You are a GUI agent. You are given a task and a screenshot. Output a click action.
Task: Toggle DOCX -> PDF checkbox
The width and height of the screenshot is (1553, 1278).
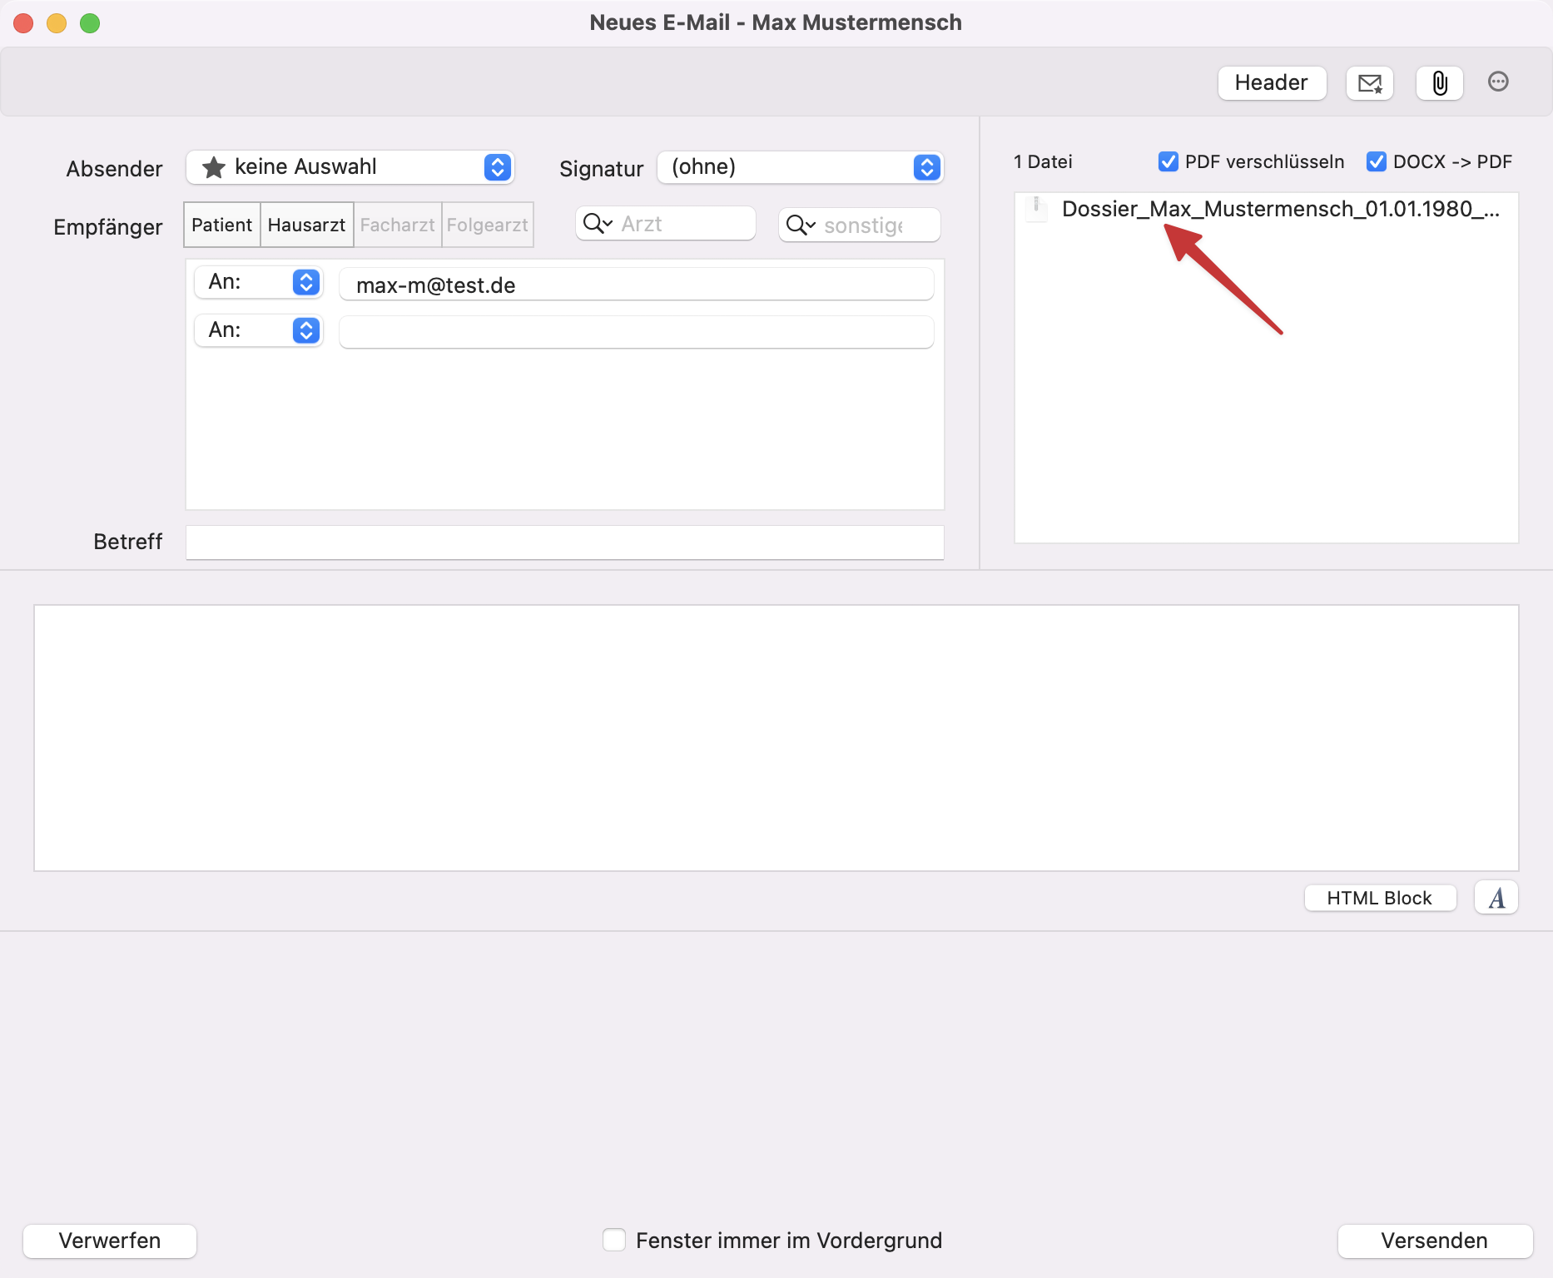(x=1377, y=161)
